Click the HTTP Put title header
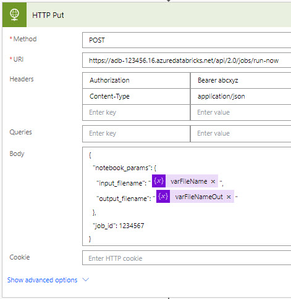This screenshot has width=291, height=299. (x=48, y=15)
